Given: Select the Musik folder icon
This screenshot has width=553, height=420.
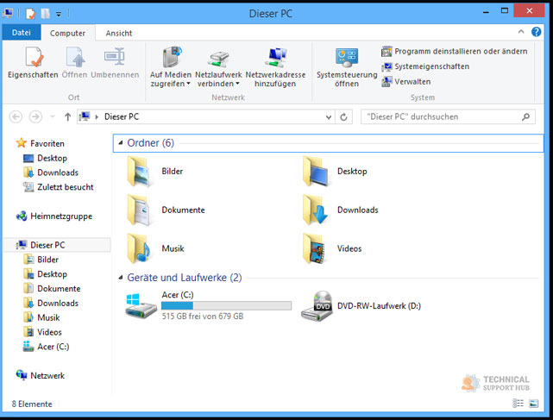Looking at the screenshot, I should 140,248.
